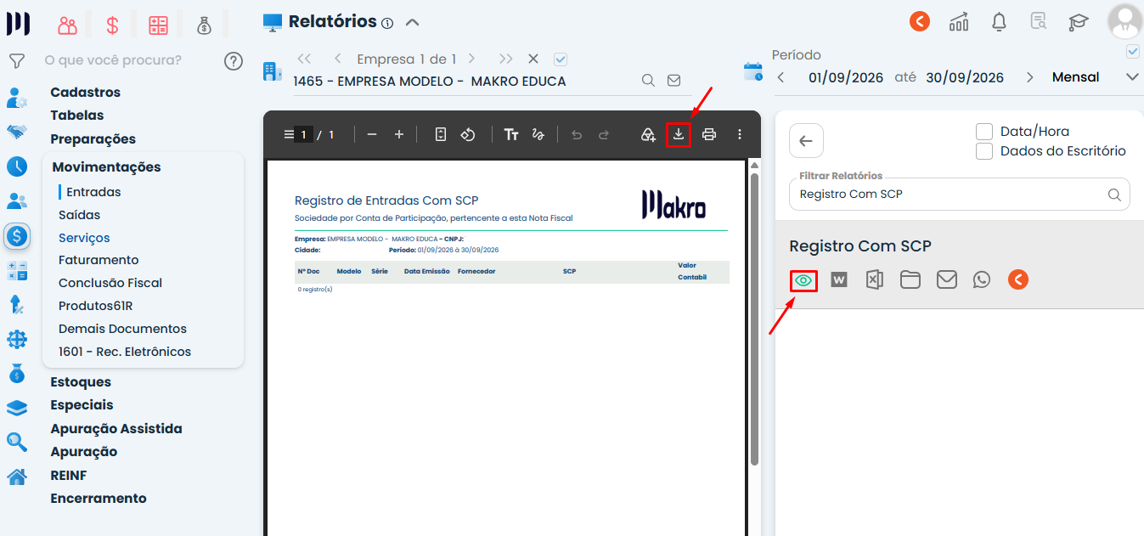Clear company selection with the X icon
This screenshot has height=536, width=1144.
tap(533, 59)
